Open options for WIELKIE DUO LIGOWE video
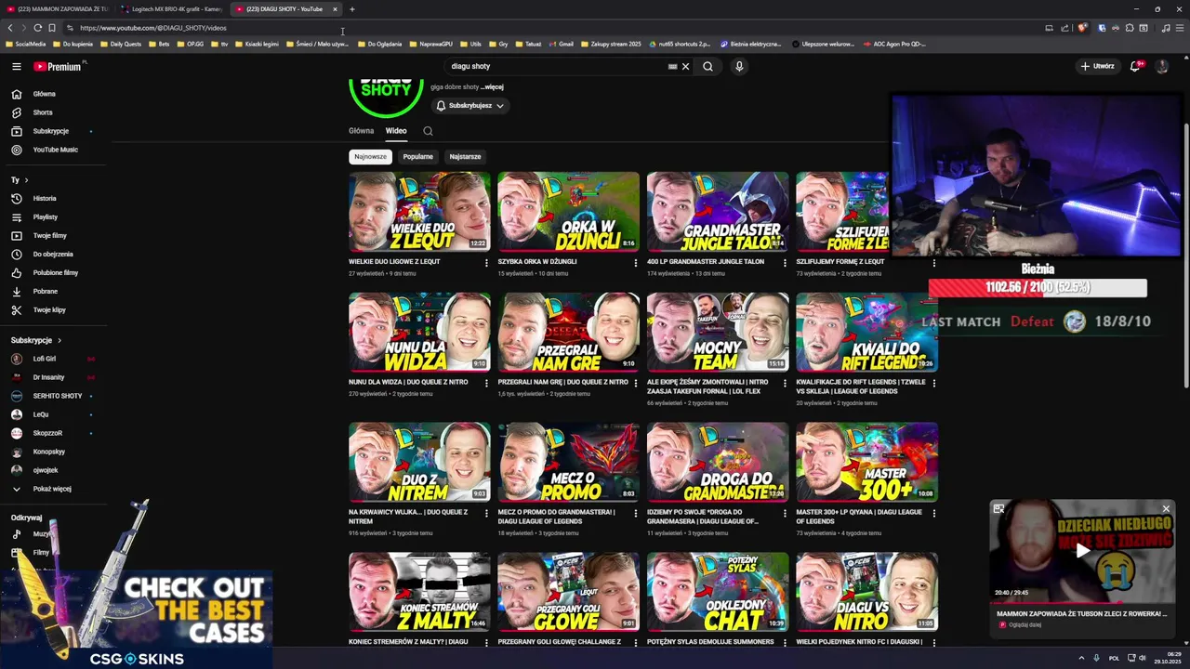Viewport: 1190px width, 669px height. point(486,263)
